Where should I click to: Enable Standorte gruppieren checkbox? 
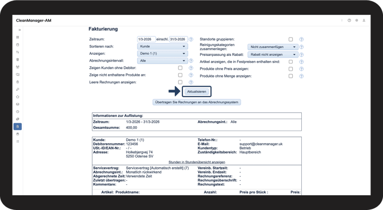point(290,39)
